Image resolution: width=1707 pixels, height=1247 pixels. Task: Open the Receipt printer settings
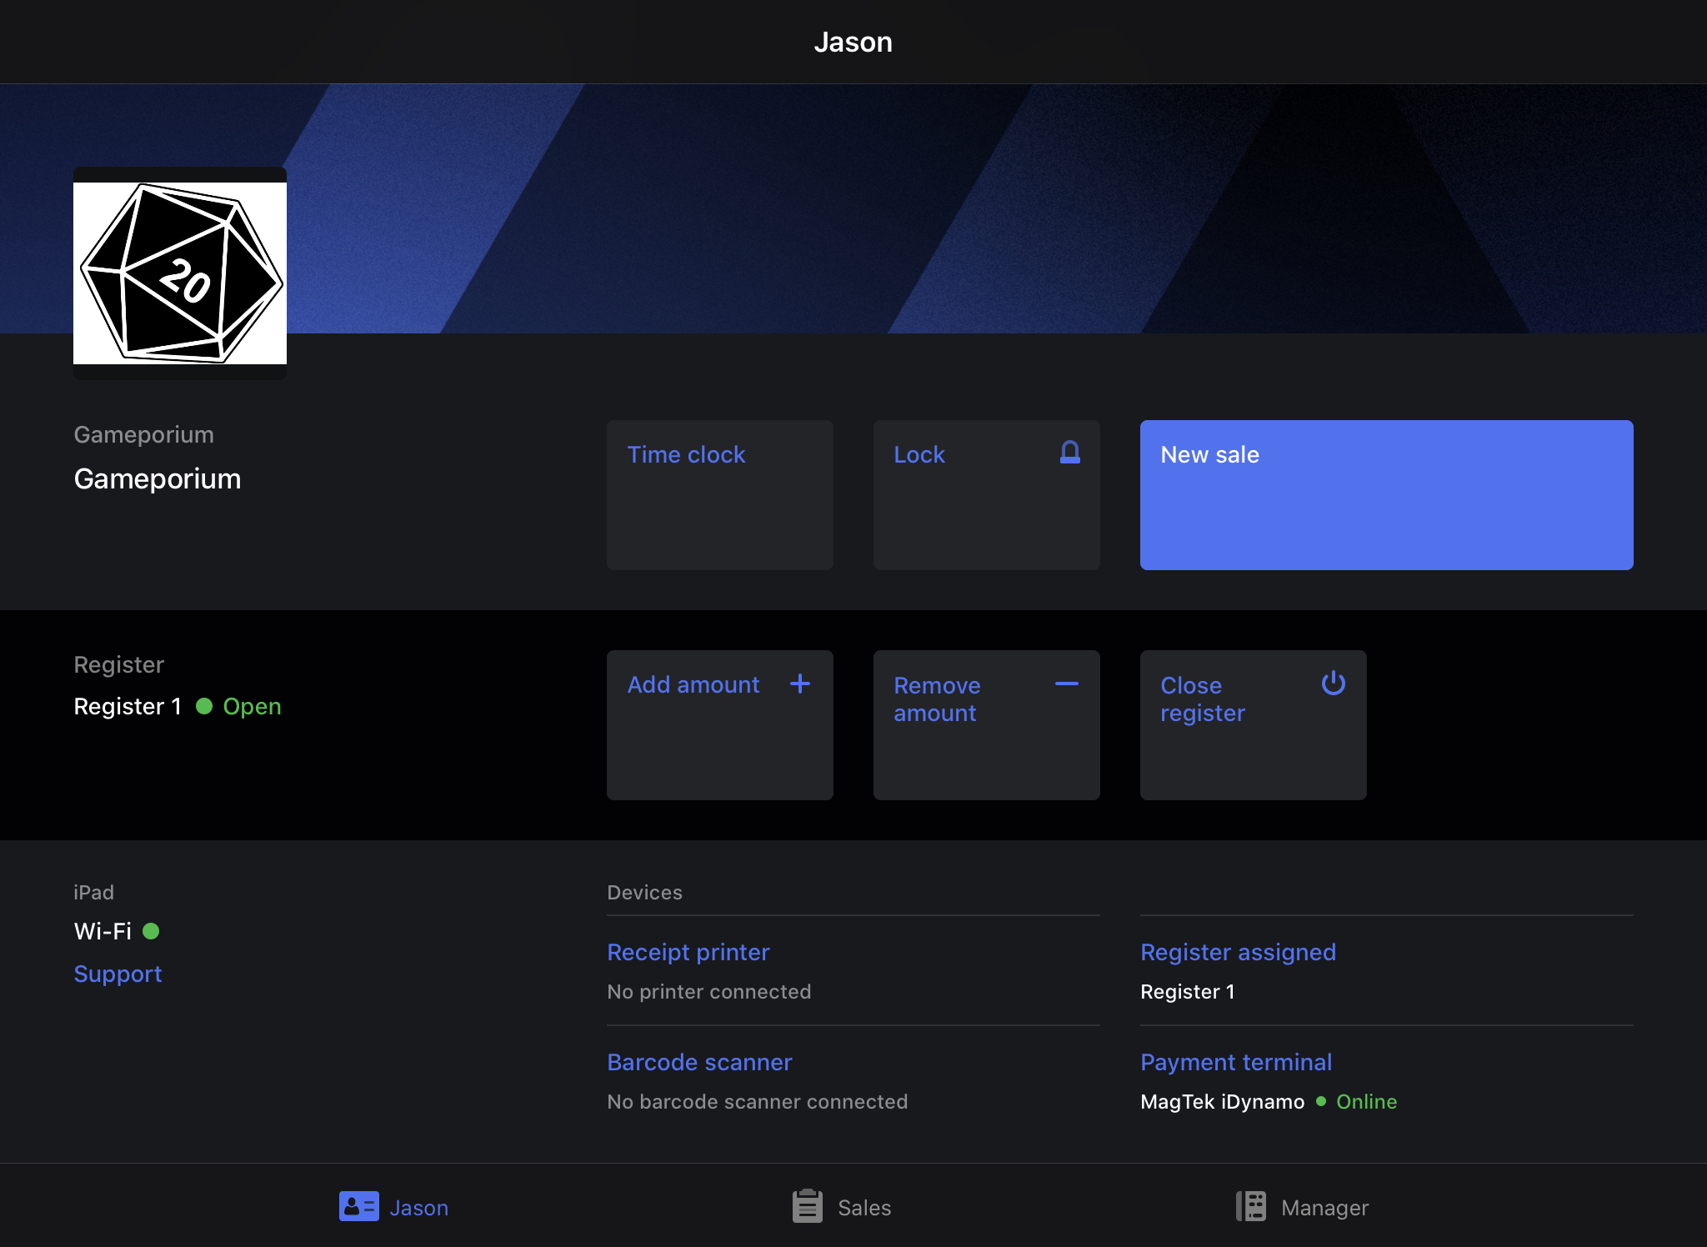(x=688, y=951)
